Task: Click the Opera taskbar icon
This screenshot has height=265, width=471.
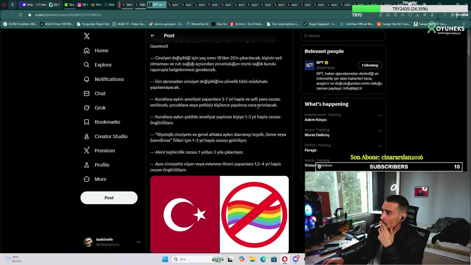Action: coord(284,259)
